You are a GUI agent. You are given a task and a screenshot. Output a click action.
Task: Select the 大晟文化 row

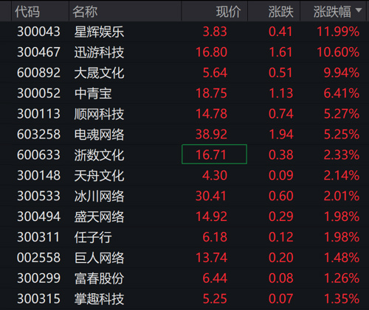click(x=184, y=73)
